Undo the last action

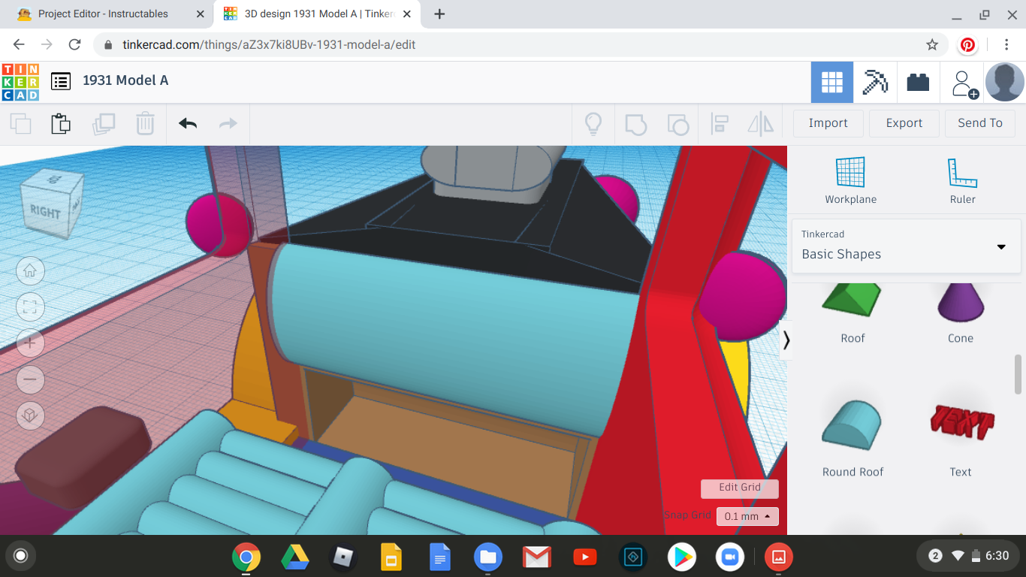point(187,123)
